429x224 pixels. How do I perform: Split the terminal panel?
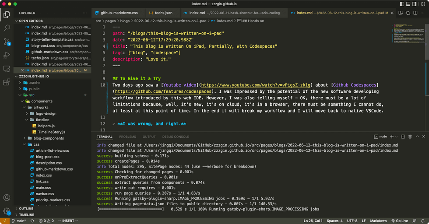click(x=403, y=136)
